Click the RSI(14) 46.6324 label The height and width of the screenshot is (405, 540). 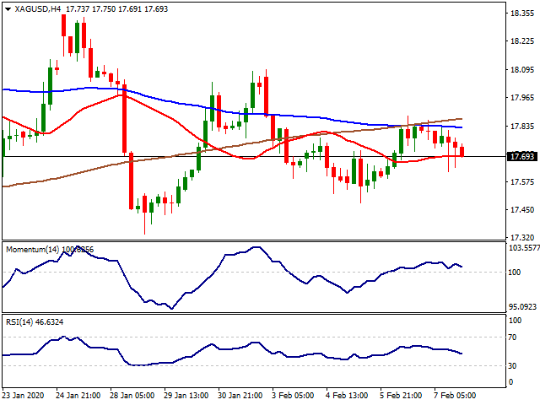[x=35, y=322]
